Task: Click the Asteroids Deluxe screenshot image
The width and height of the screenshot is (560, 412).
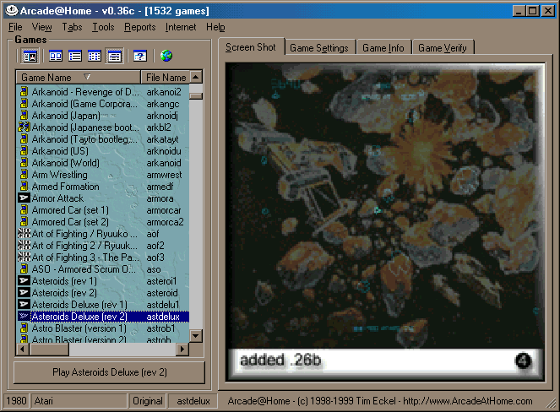Action: [385, 205]
